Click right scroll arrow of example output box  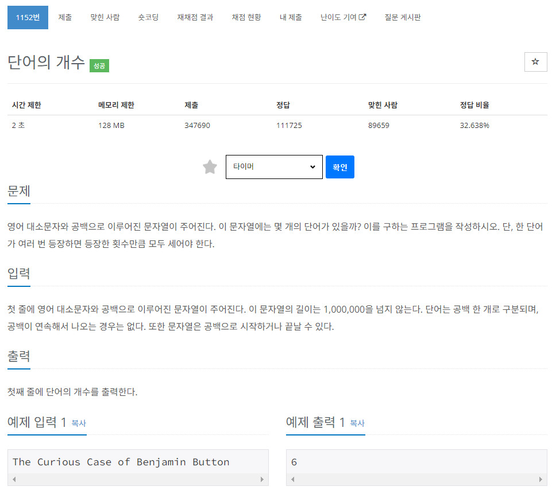(x=541, y=479)
